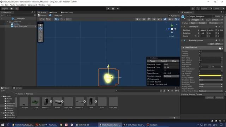Click the particle Restart button
This screenshot has height=127, width=226.
(x=163, y=61)
